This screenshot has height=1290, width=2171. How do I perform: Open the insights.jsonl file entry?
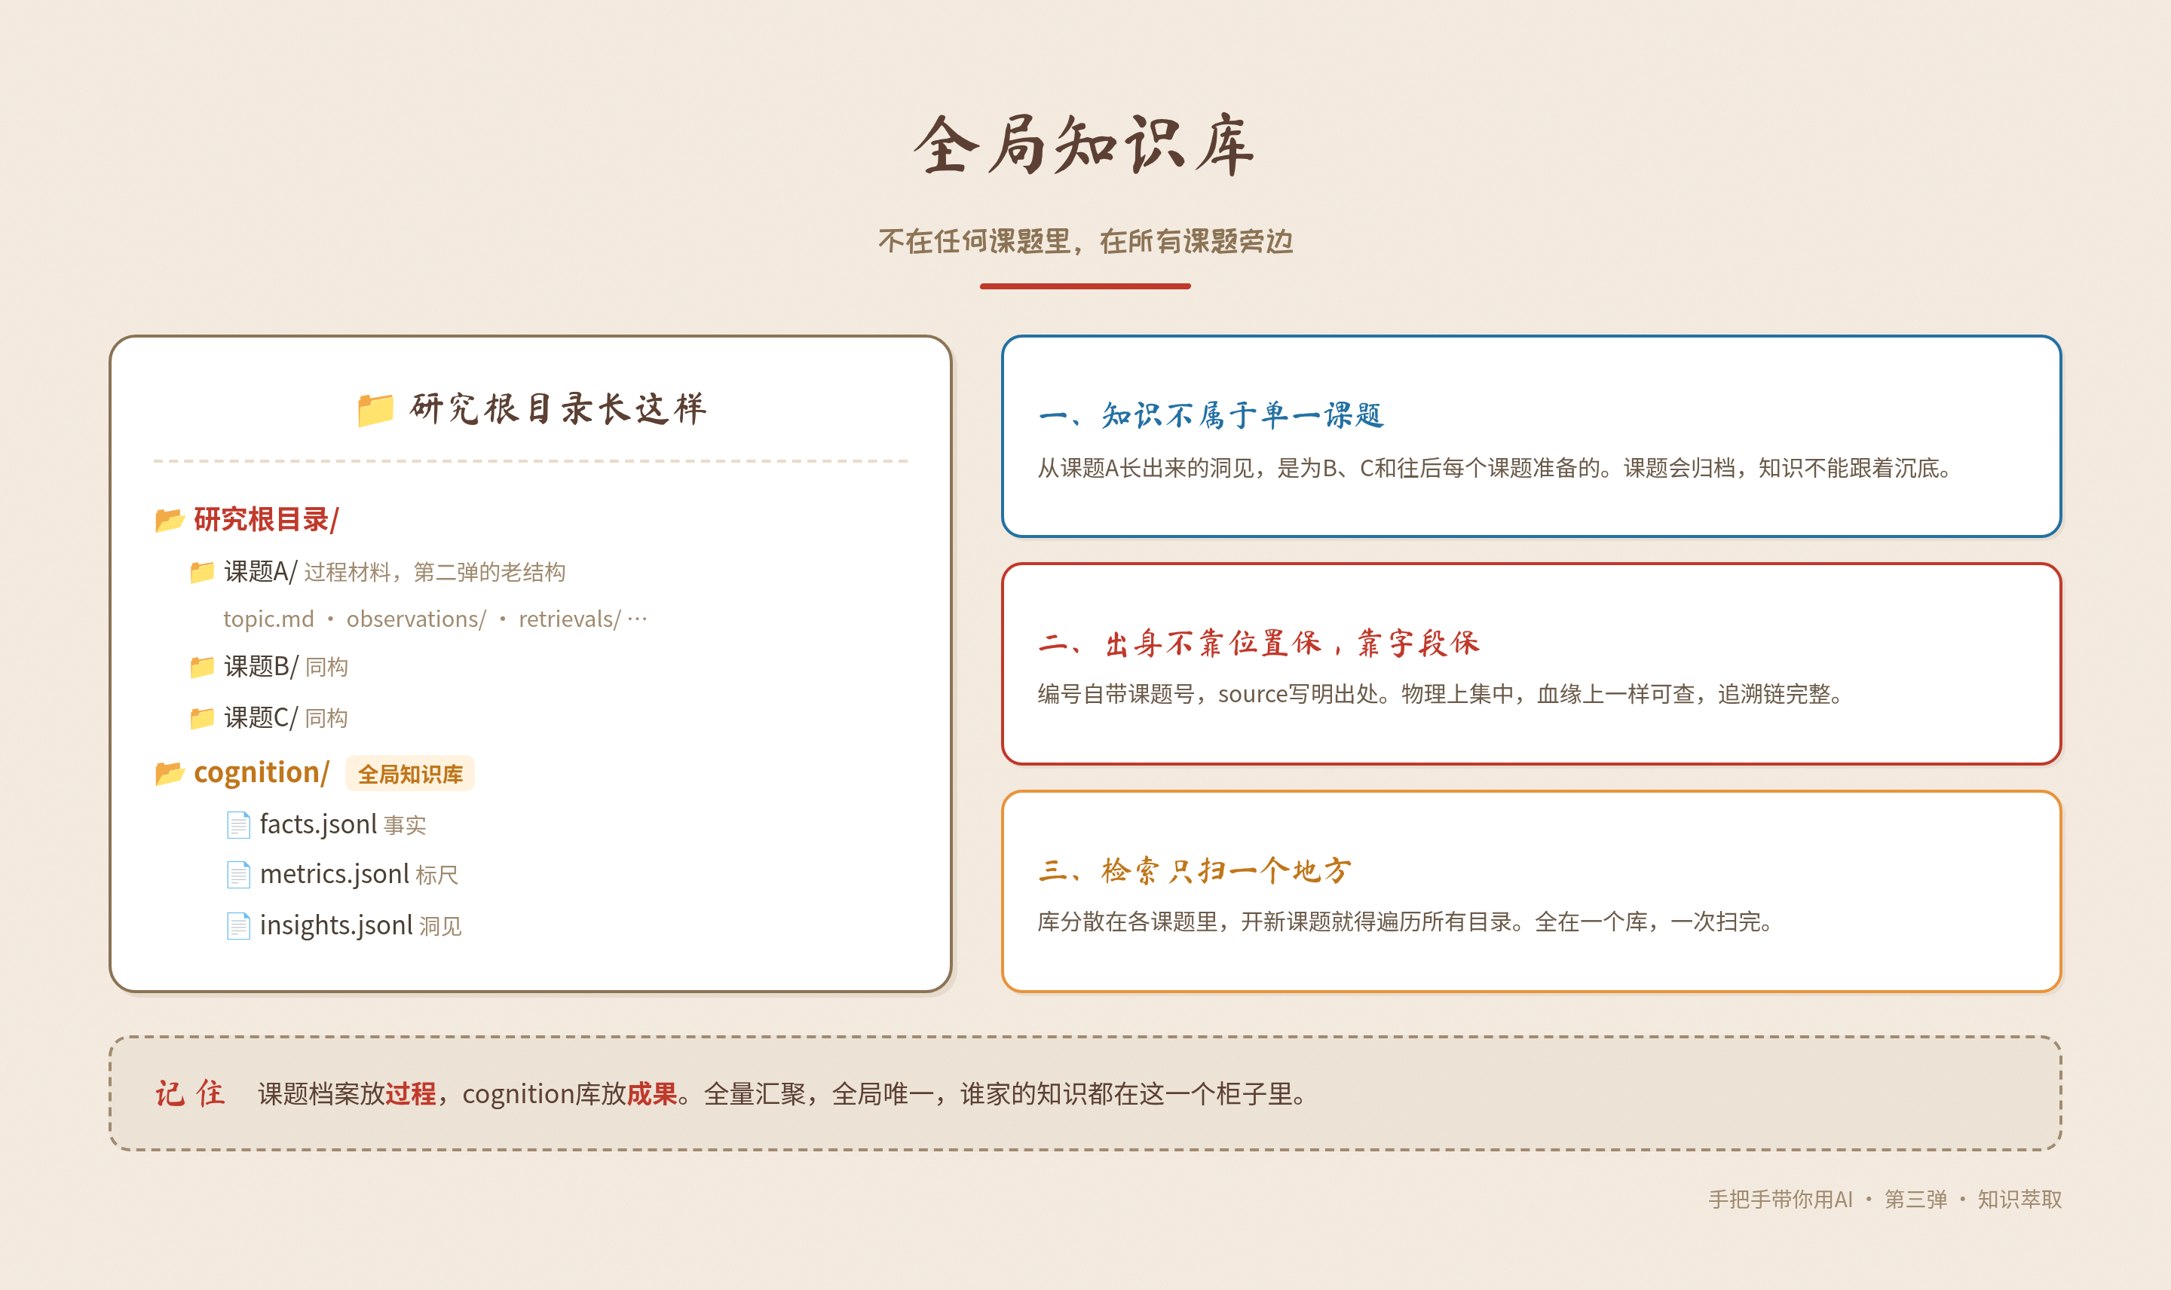(335, 926)
